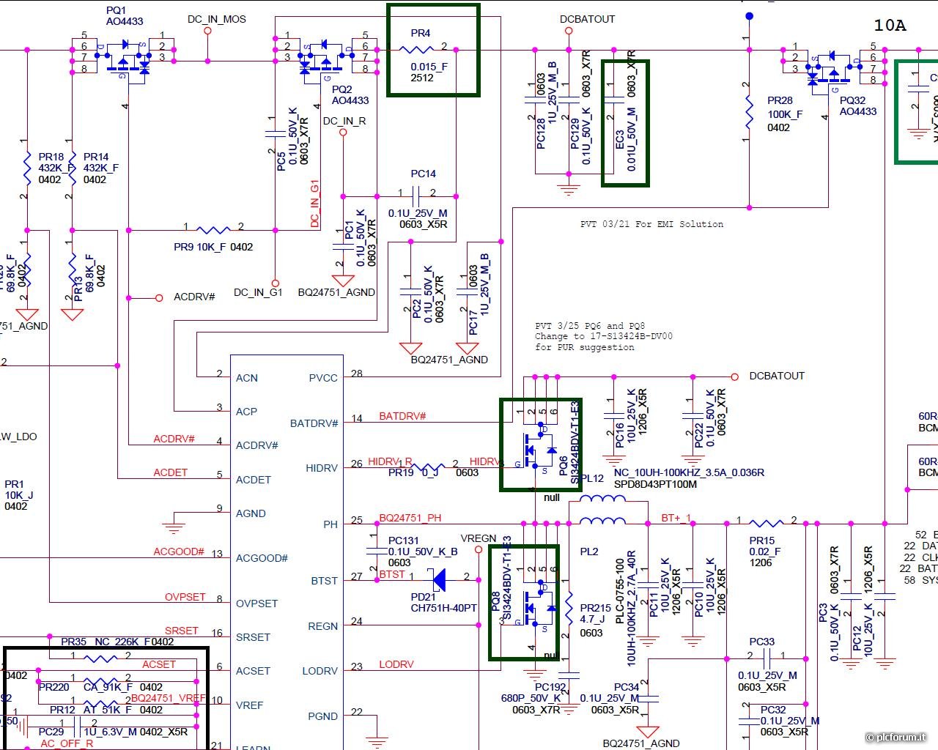Click the 'PGND' pin label

coord(323,716)
